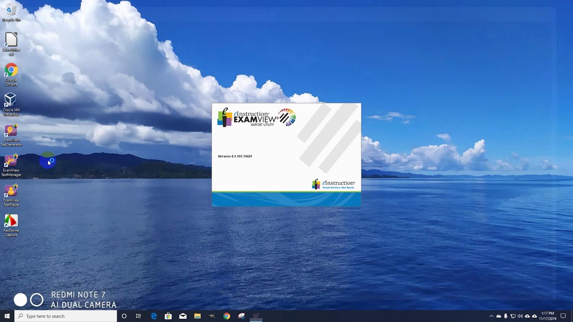This screenshot has width=573, height=322.
Task: Open the Mail app from the taskbar
Action: click(x=183, y=316)
